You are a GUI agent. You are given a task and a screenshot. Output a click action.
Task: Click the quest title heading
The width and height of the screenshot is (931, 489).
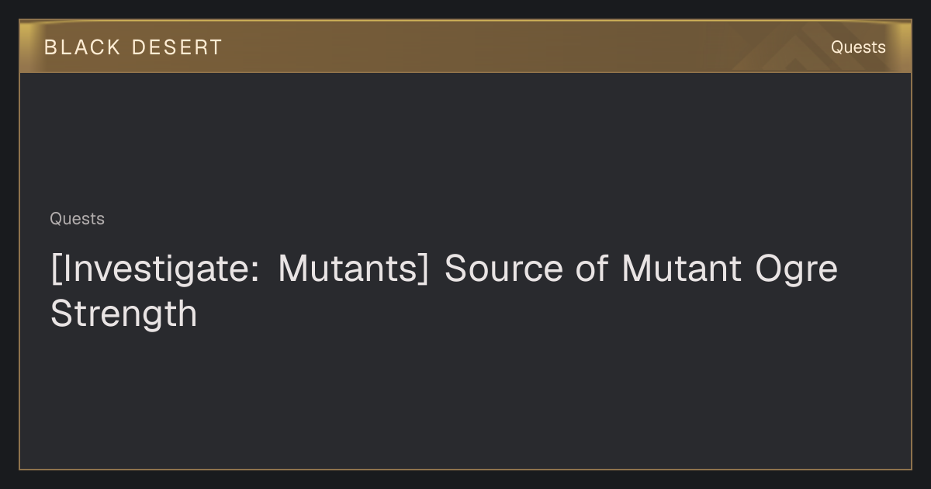[x=444, y=291]
